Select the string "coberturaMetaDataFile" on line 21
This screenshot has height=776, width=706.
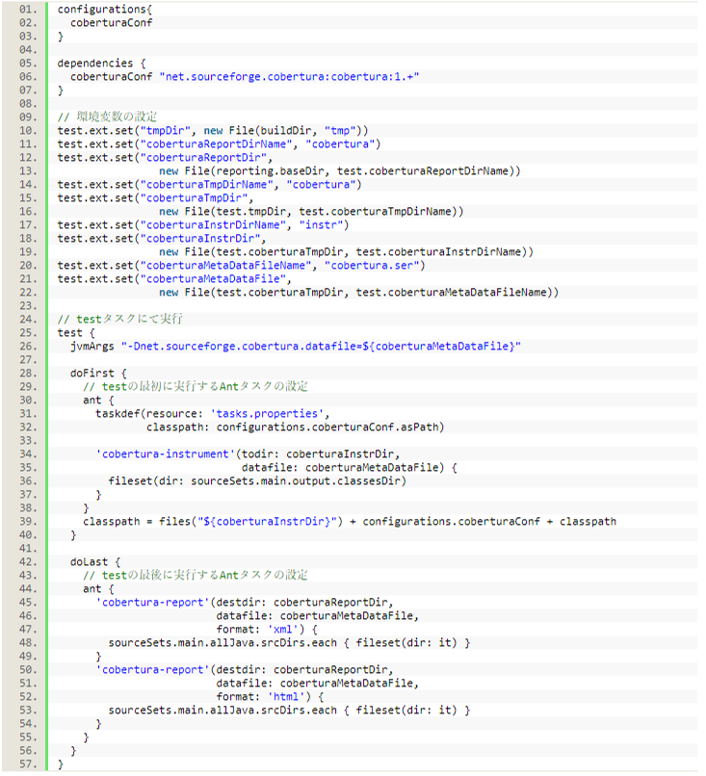coord(214,279)
